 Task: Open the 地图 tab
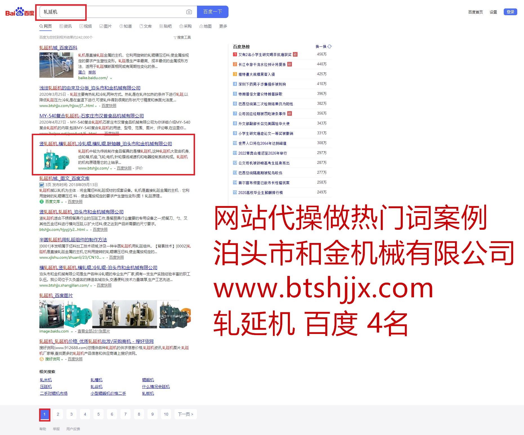click(205, 26)
